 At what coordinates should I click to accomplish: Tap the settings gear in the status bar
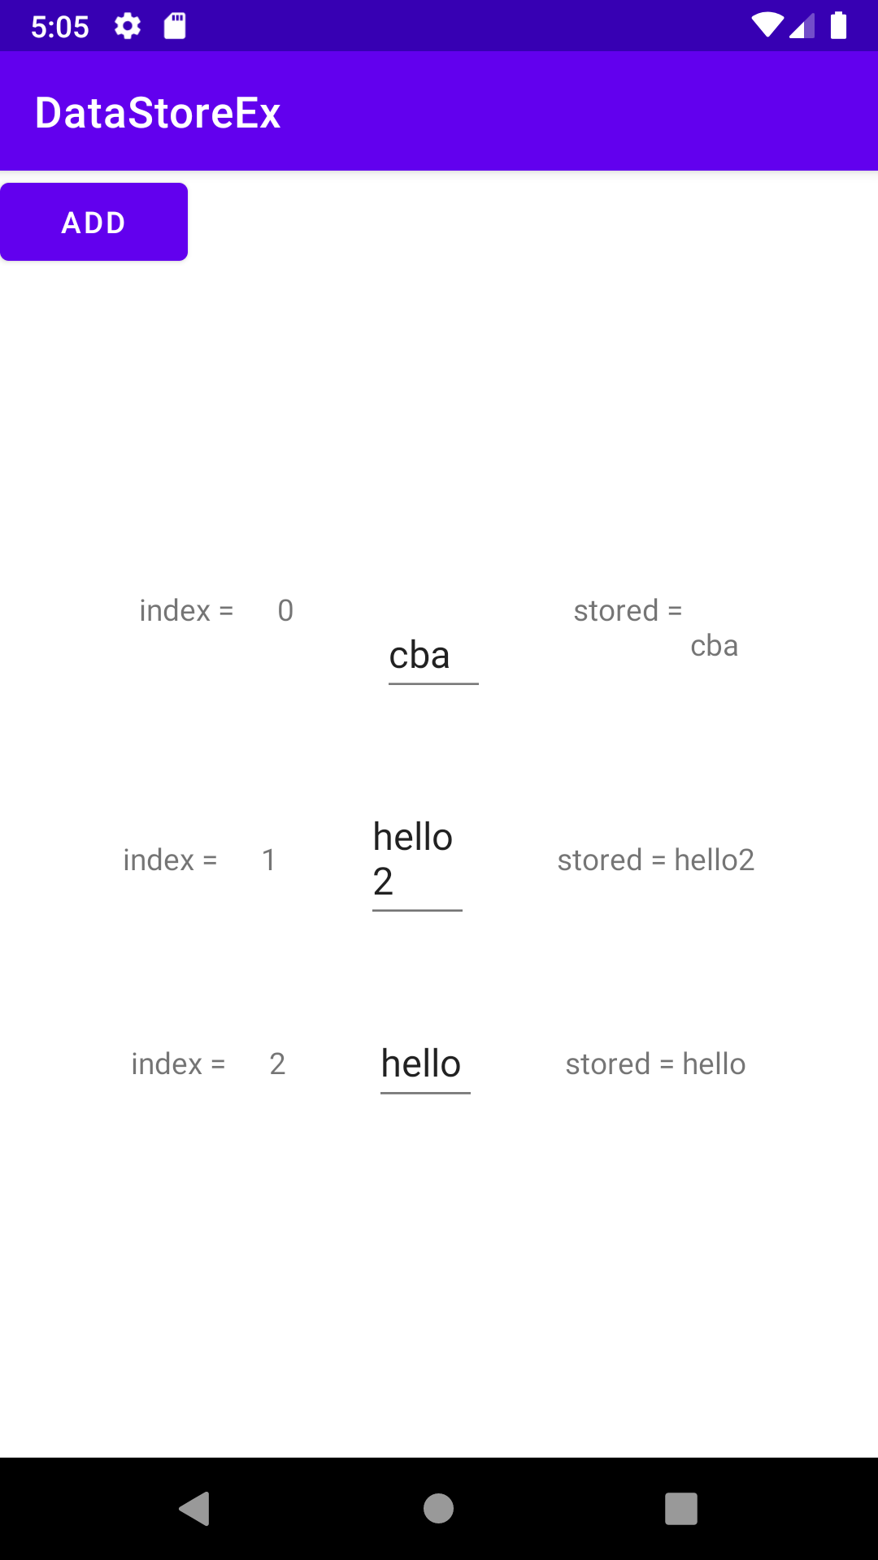(128, 25)
